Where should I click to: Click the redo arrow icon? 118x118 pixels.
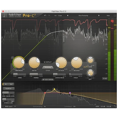[49, 15]
